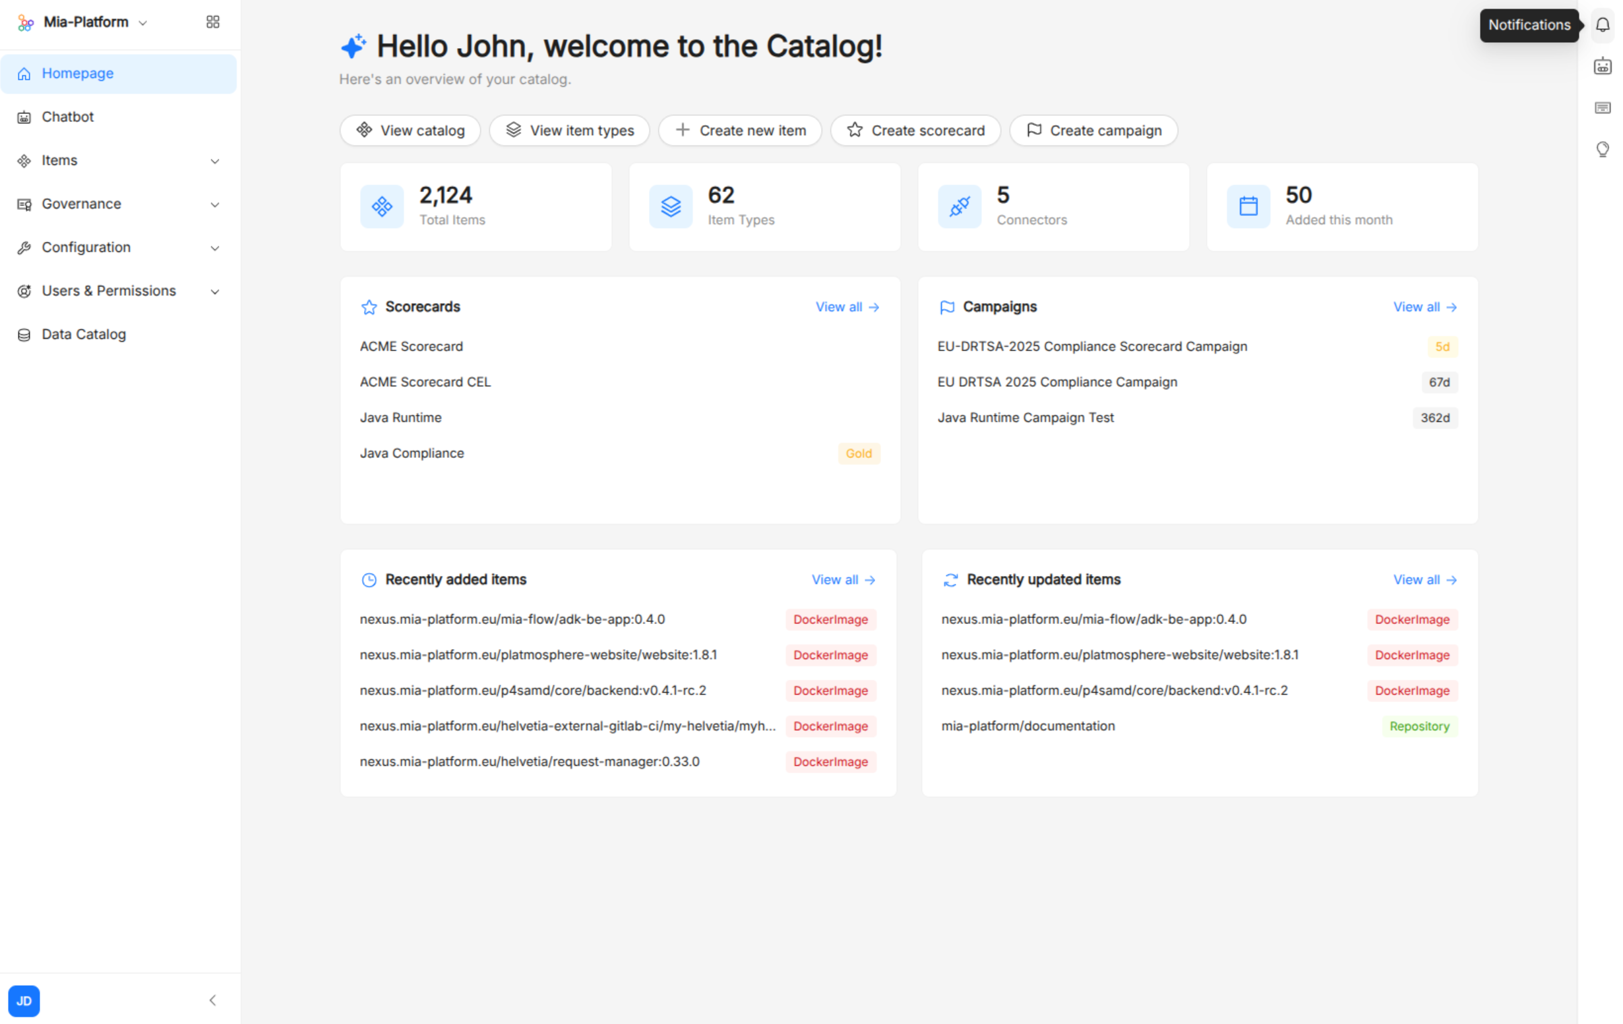Go to Homepage in the sidebar

(119, 73)
